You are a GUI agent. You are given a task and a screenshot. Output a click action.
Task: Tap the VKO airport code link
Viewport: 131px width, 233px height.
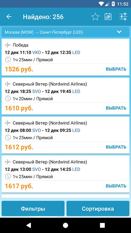(x=37, y=53)
